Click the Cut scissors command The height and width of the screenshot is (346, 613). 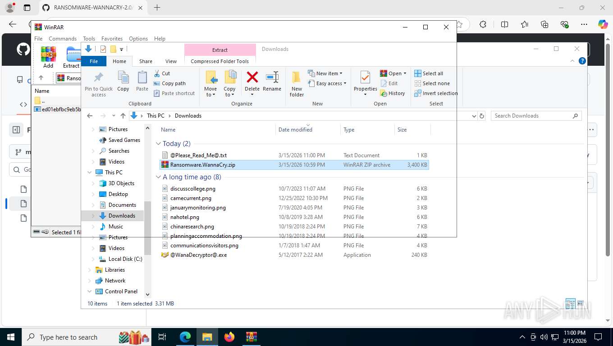(162, 73)
